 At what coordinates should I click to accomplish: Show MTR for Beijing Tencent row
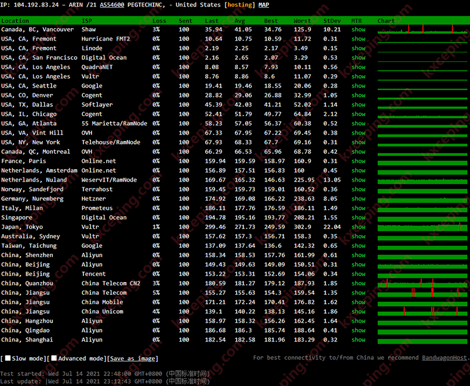pos(358,274)
